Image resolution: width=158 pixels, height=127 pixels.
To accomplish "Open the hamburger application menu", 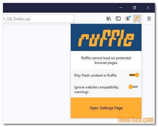I will pos(149,19).
